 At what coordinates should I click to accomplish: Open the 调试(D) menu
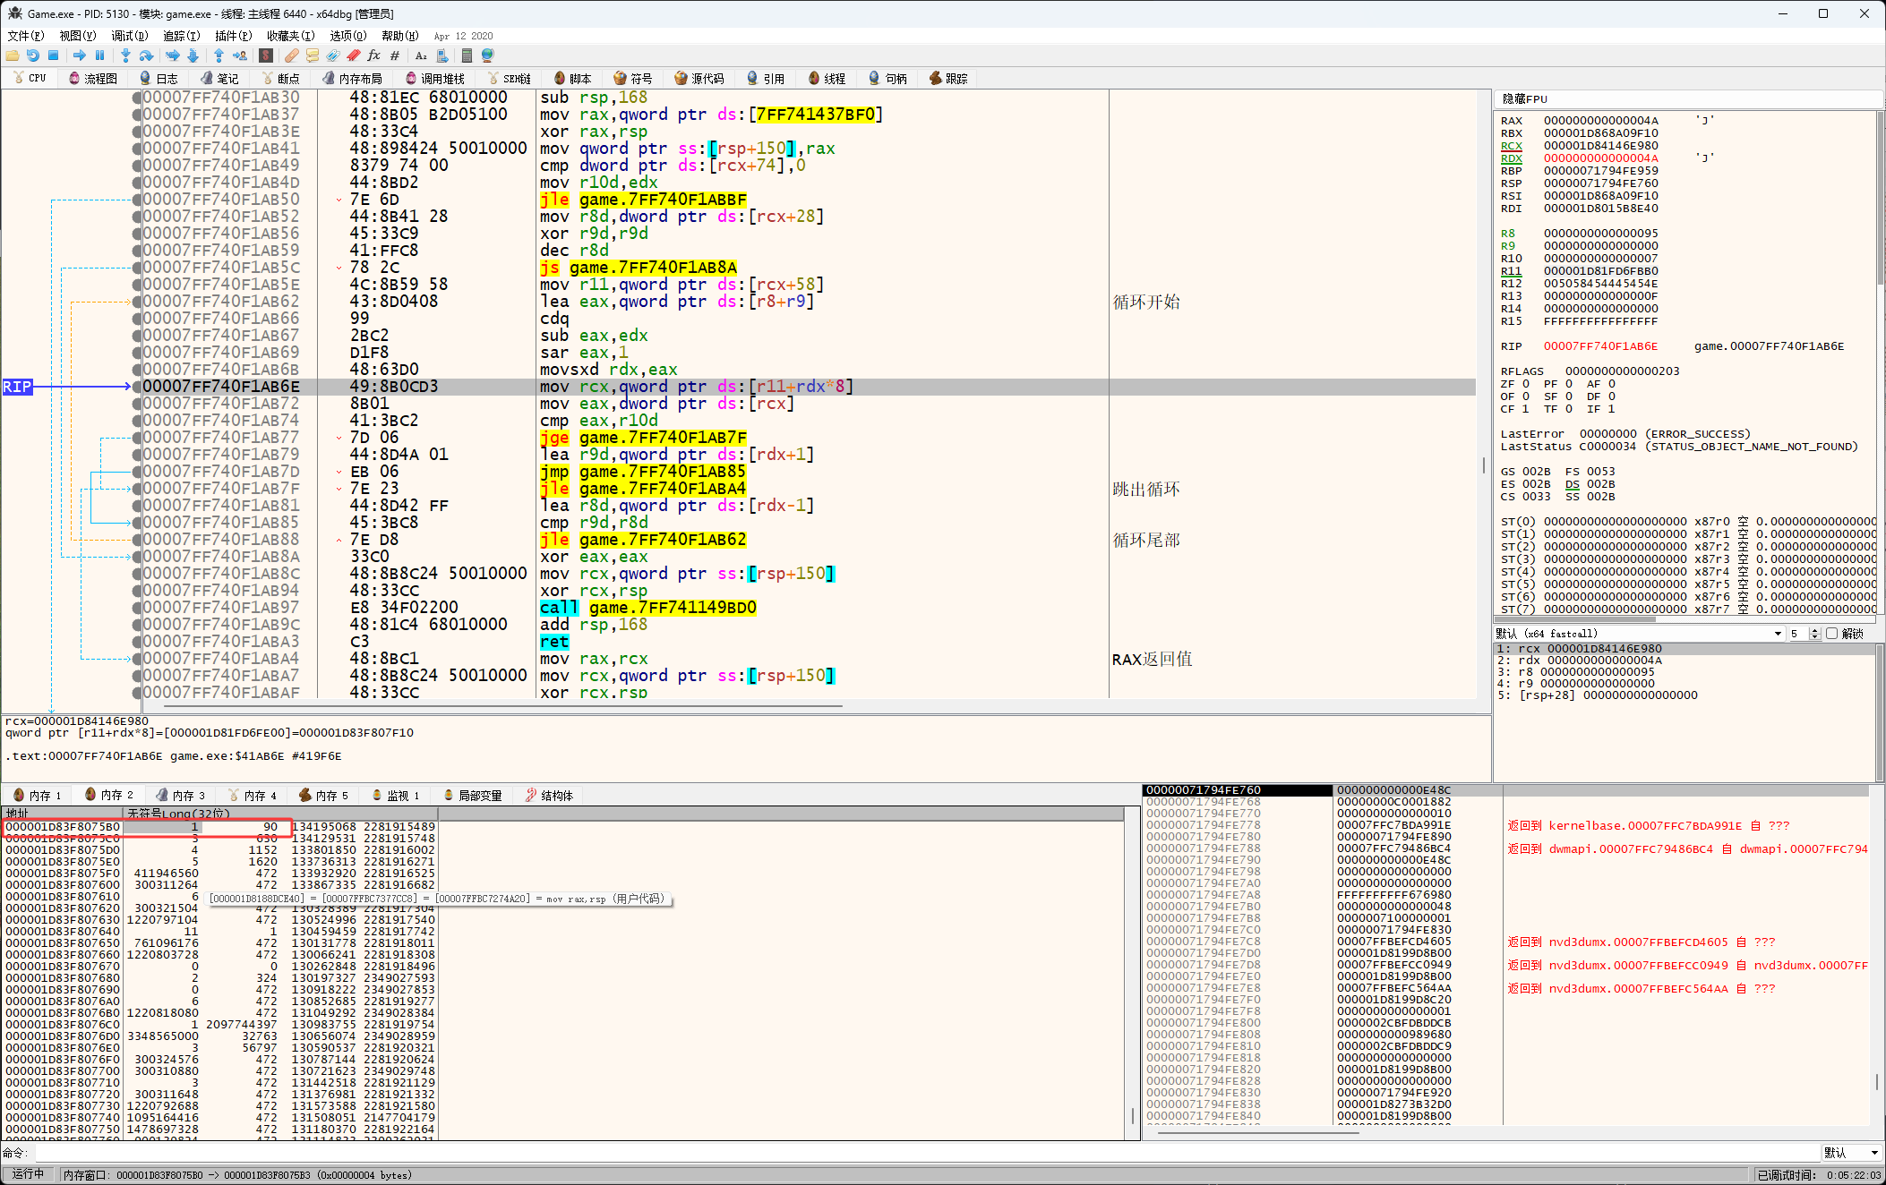pyautogui.click(x=129, y=36)
